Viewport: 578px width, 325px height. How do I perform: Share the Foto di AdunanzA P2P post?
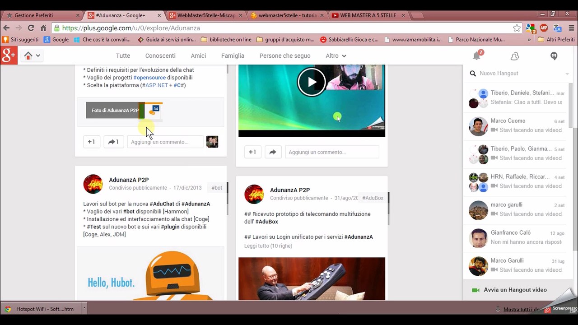[x=114, y=142]
